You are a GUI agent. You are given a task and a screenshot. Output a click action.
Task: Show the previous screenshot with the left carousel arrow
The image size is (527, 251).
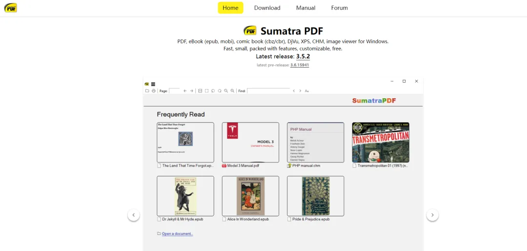(x=133, y=215)
